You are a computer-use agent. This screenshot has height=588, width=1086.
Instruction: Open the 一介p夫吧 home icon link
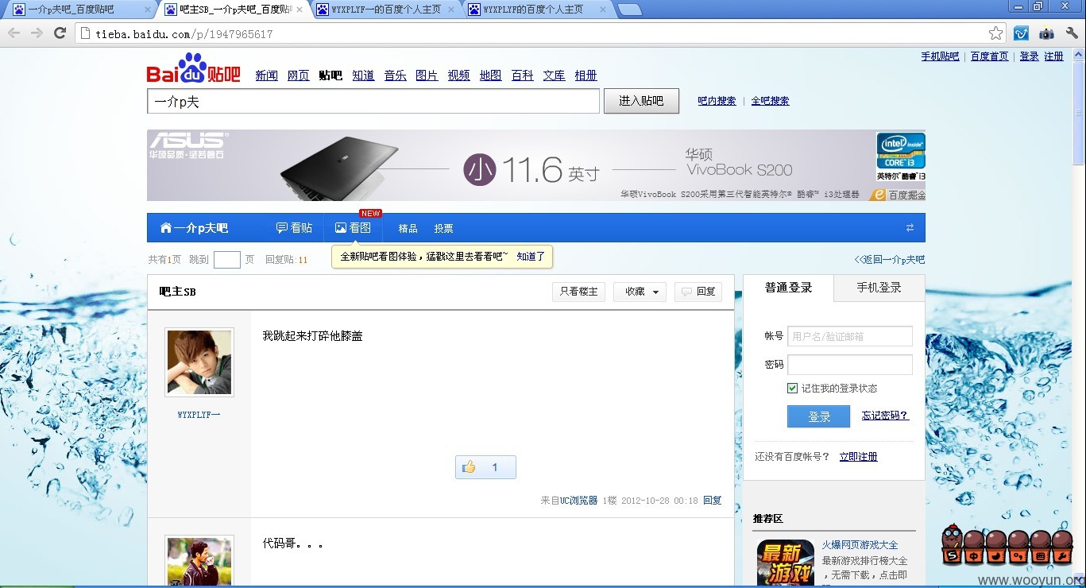tap(194, 228)
